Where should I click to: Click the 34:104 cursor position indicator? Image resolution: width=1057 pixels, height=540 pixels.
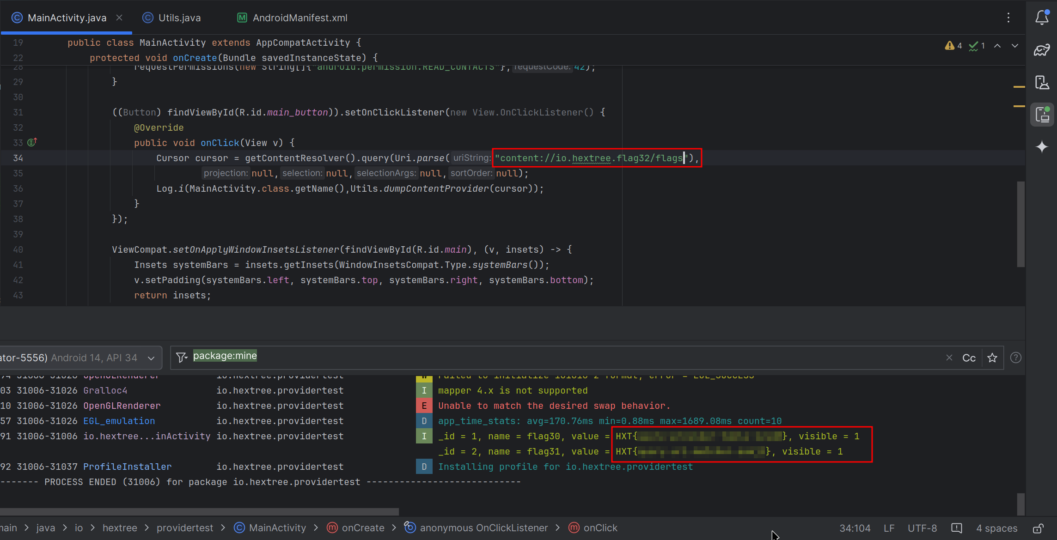(x=855, y=528)
